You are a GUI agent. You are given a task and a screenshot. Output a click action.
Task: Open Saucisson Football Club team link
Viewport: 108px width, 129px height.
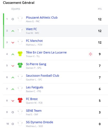[x=43, y=76]
